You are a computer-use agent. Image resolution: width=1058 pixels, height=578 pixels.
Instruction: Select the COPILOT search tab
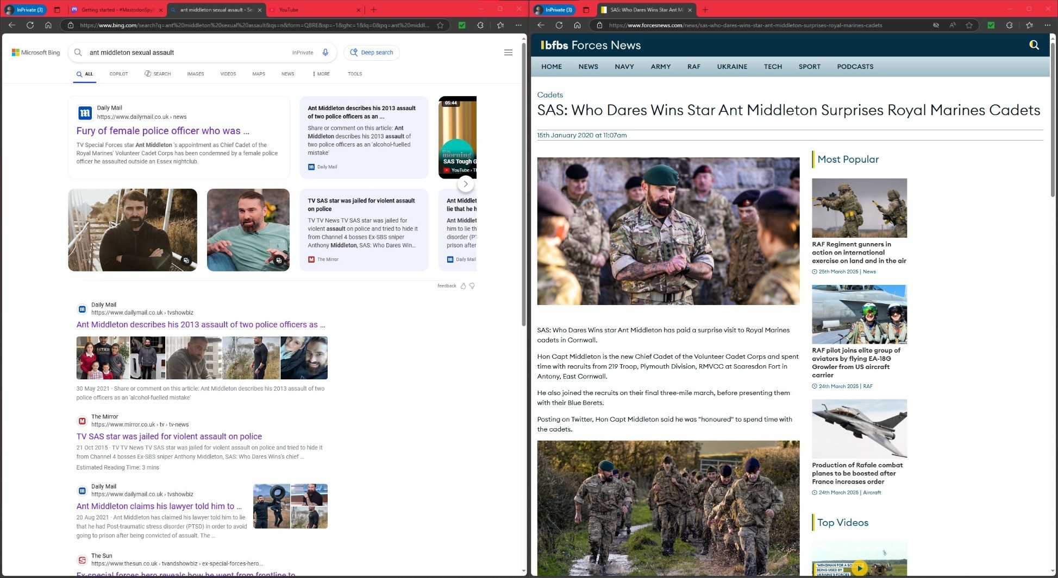coord(118,74)
